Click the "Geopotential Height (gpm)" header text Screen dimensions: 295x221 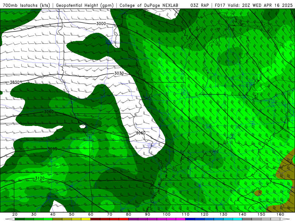pyautogui.click(x=85, y=6)
